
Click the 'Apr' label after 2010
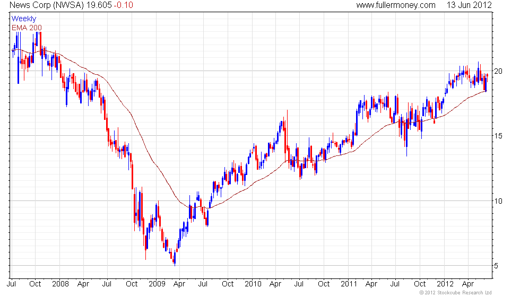(275, 284)
